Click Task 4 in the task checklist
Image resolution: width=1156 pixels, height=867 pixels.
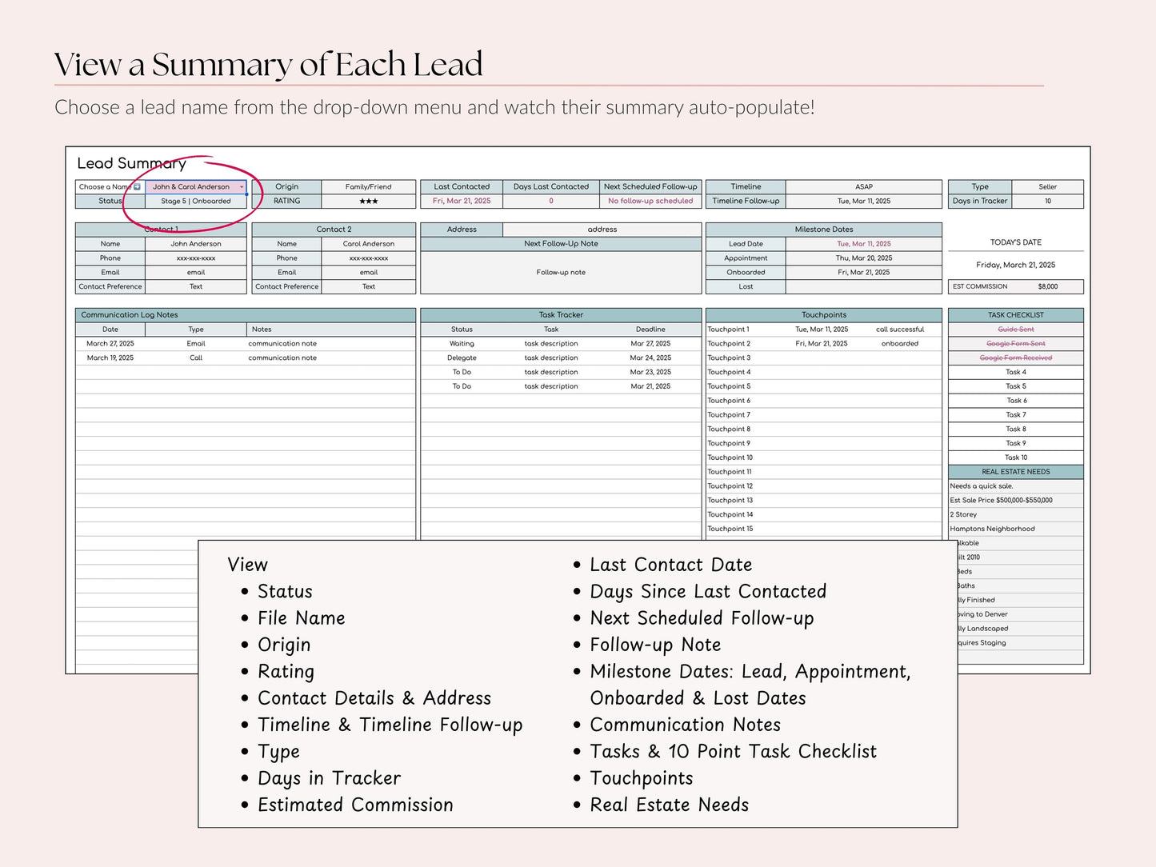[x=1016, y=372]
